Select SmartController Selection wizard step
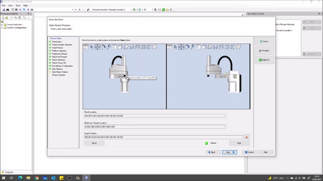Viewport: 323px width, 181px height. [62, 45]
